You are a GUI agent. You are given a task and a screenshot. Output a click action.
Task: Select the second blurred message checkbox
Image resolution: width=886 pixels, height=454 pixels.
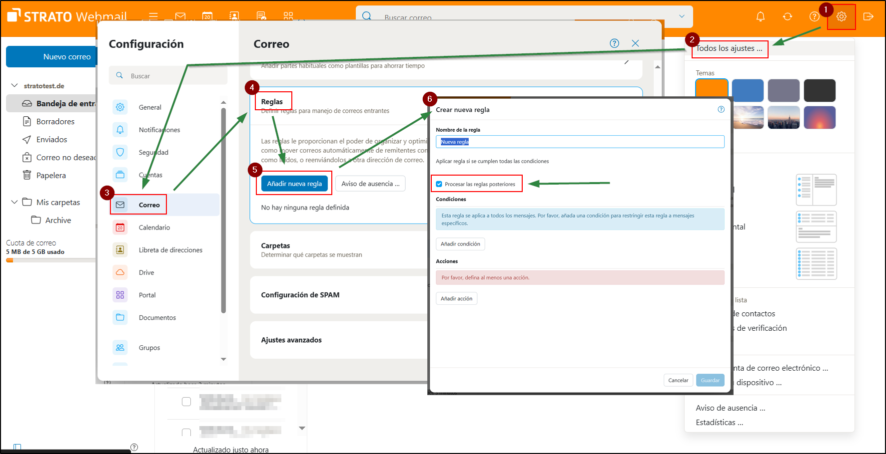pos(186,432)
